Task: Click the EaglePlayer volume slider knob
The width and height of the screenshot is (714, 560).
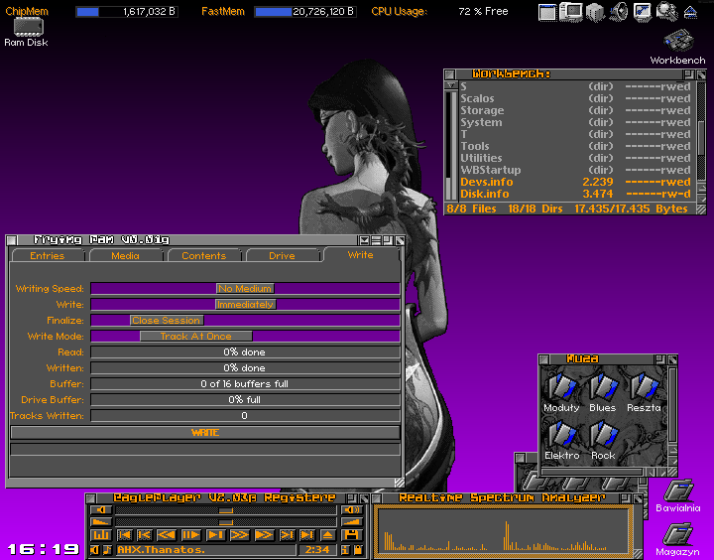Action: tap(226, 509)
